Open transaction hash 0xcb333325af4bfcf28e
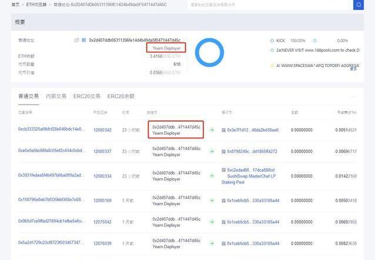Viewport: 376px width, 260px height. [52, 129]
